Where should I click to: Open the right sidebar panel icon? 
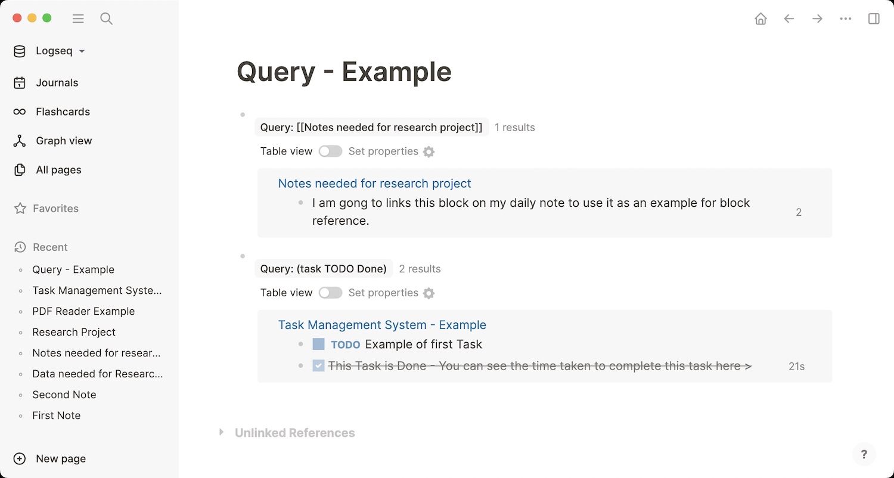[874, 18]
